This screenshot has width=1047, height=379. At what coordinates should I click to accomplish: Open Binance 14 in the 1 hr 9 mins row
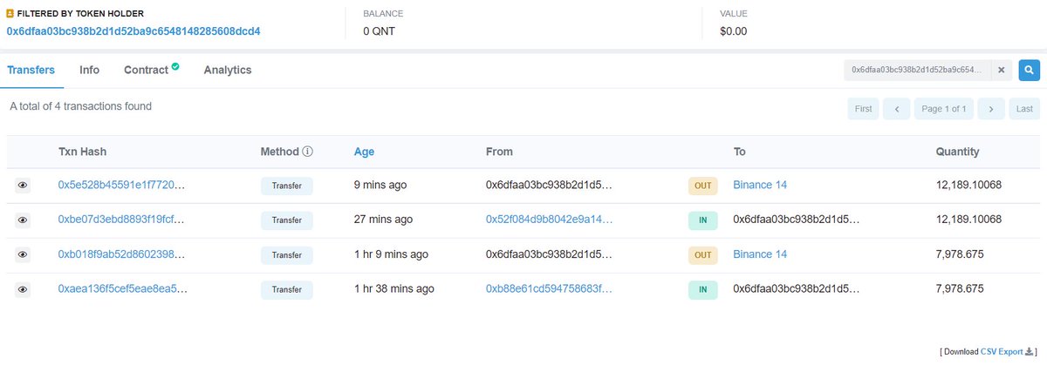pos(760,255)
